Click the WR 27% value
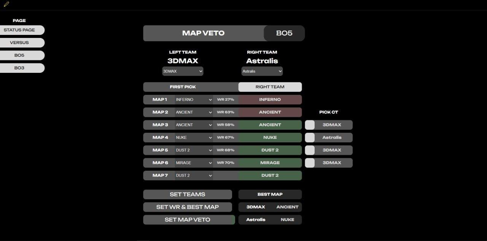 point(226,99)
